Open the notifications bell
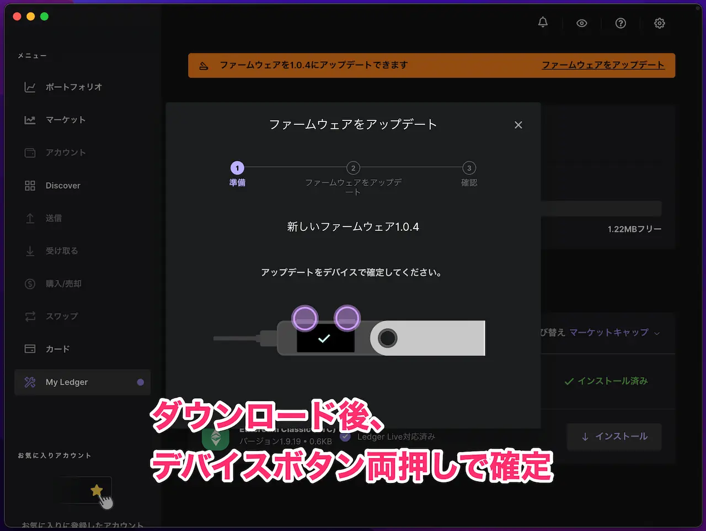The width and height of the screenshot is (706, 531). click(543, 23)
